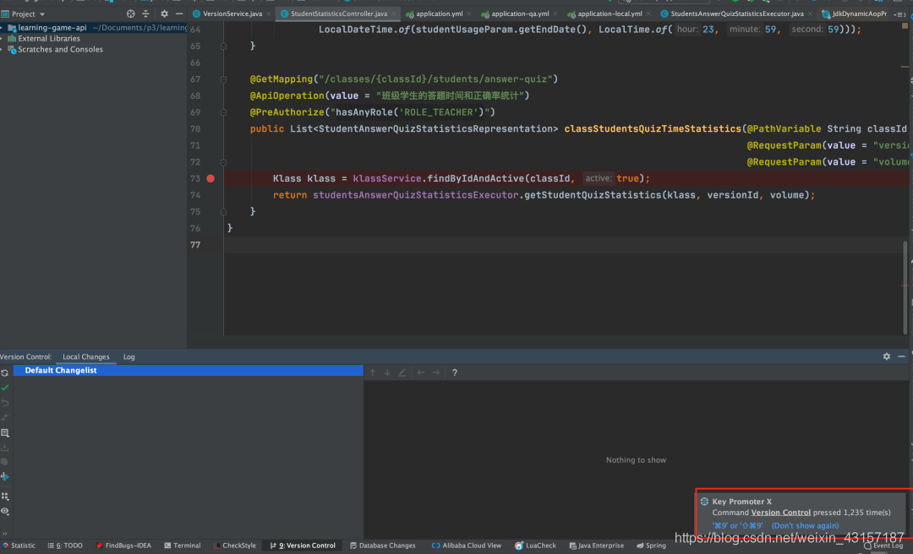Click the editor vertical scrollbar
Screen dimensions: 913x554
click(905, 287)
